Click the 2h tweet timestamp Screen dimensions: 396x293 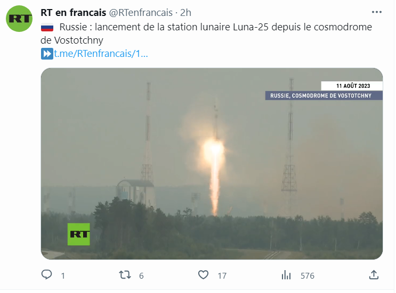tap(185, 13)
